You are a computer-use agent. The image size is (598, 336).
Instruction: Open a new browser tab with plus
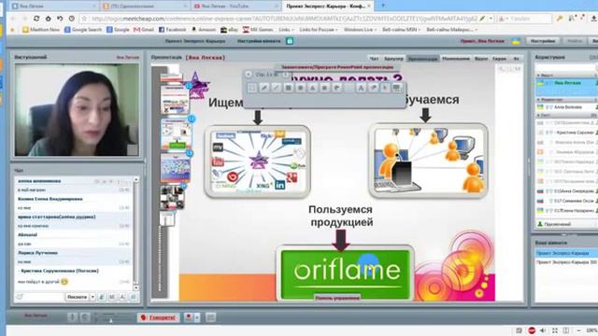pos(383,6)
